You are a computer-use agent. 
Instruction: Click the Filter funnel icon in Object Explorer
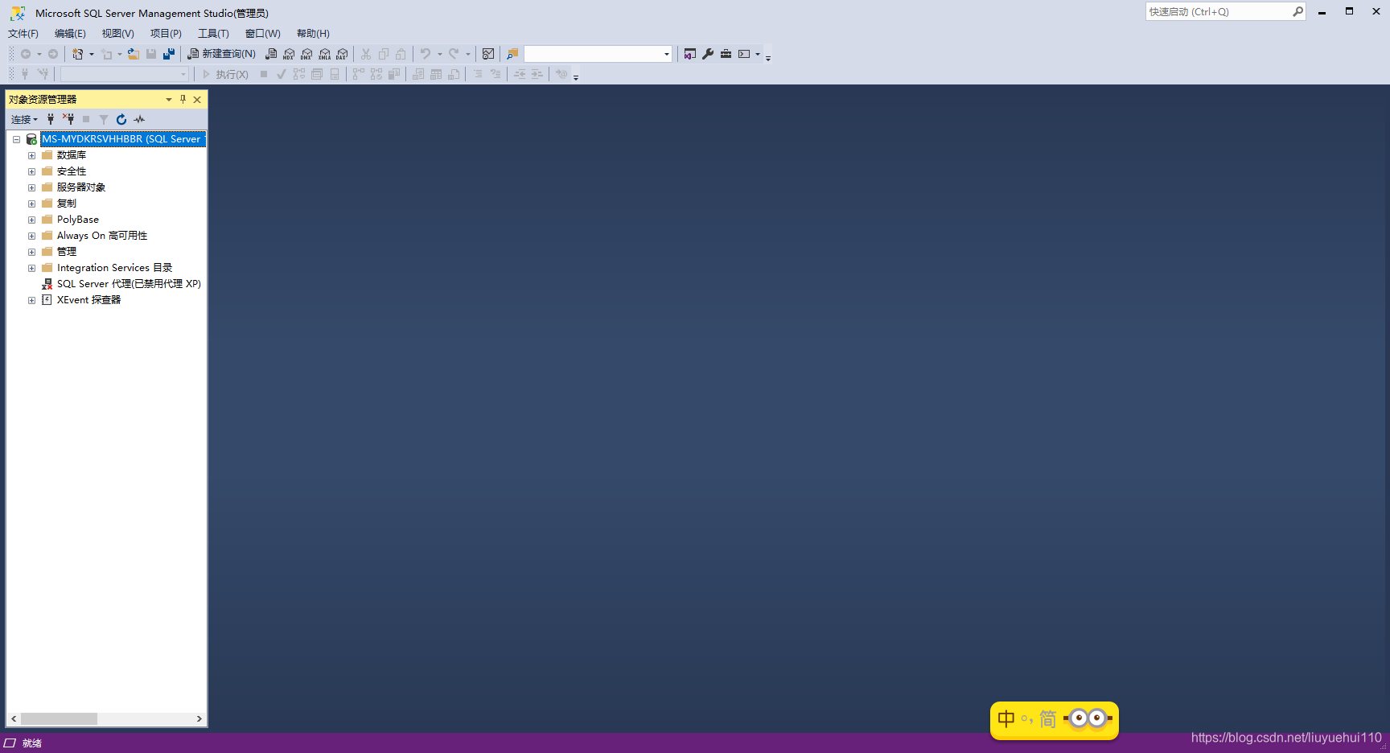point(104,119)
